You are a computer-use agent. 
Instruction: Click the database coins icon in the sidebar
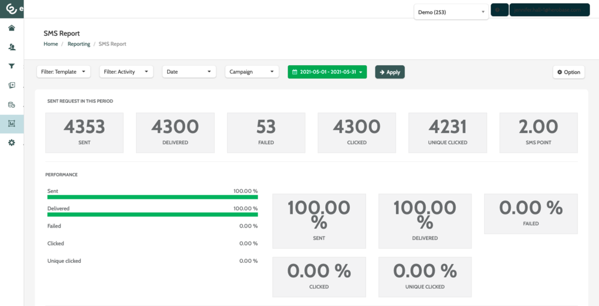[11, 105]
